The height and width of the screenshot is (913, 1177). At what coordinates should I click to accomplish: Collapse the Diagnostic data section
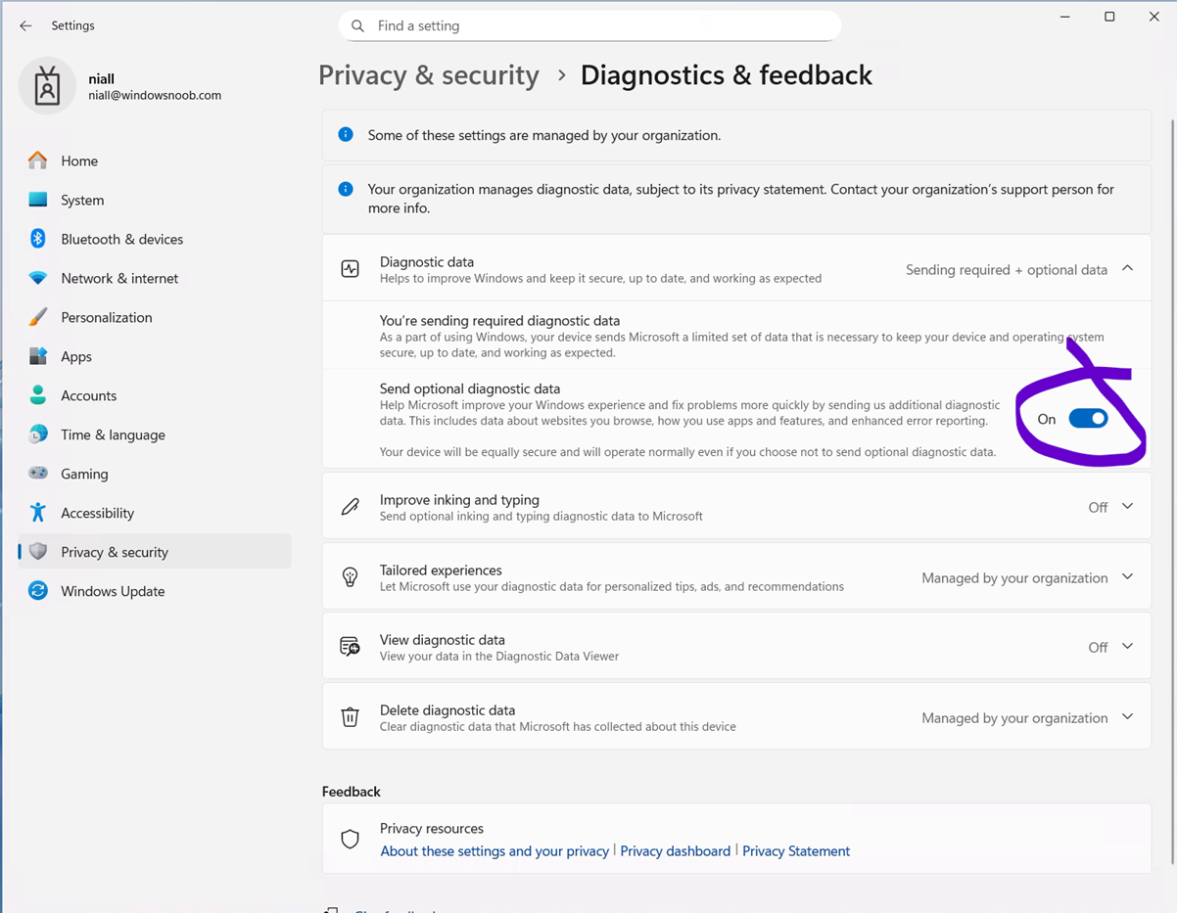point(1127,269)
